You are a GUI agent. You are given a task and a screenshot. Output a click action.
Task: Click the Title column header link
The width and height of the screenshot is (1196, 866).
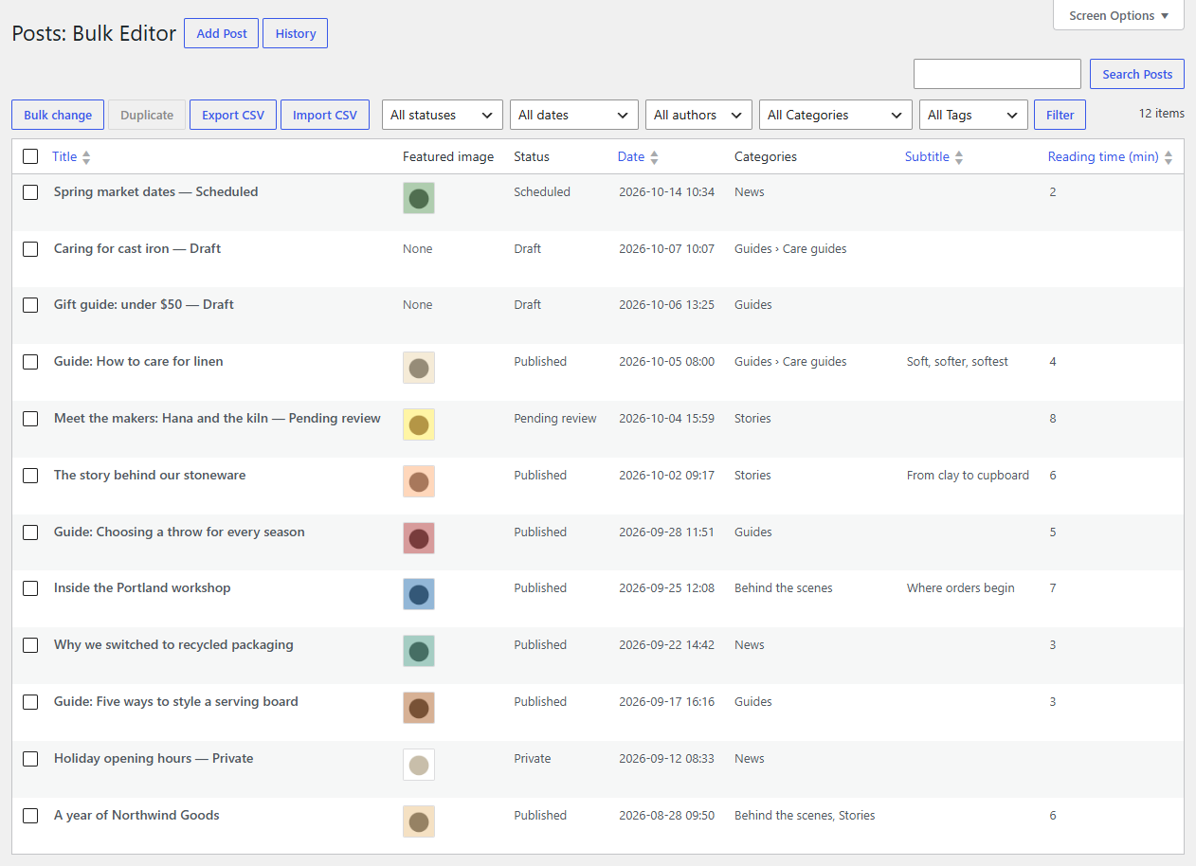tap(64, 156)
